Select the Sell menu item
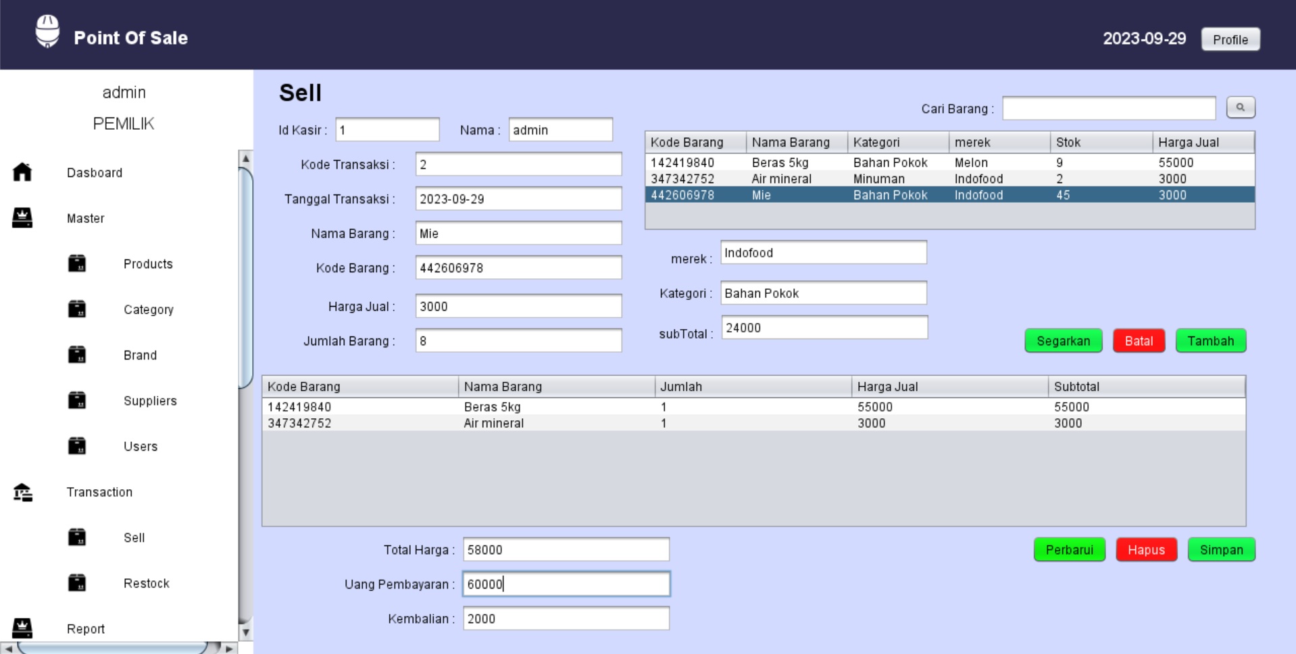The image size is (1296, 654). (x=134, y=538)
